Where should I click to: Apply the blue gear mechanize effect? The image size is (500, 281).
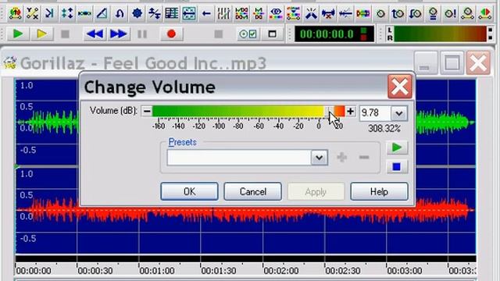point(137,13)
